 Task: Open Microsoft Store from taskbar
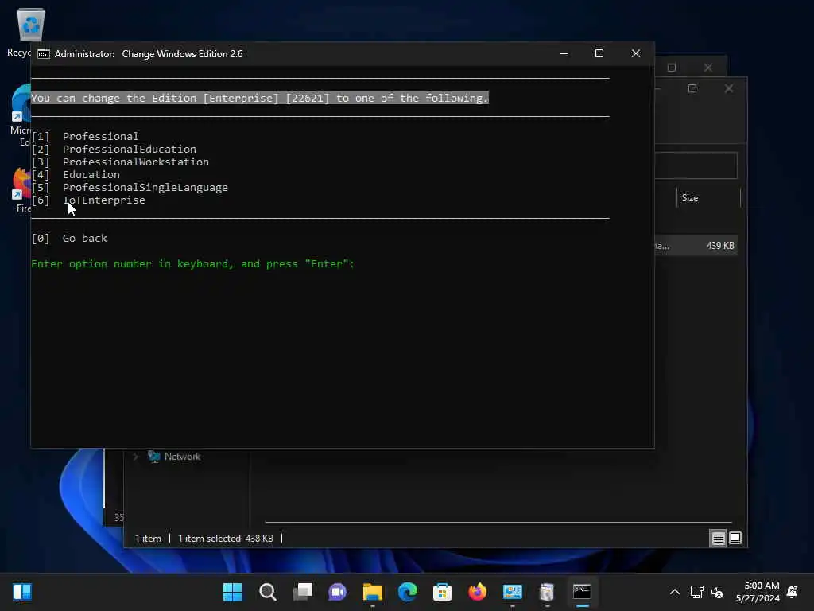point(442,592)
